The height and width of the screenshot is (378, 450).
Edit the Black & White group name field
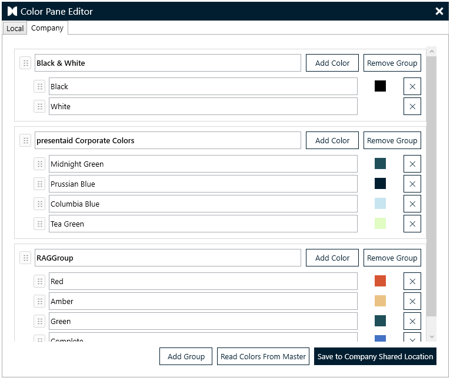click(168, 63)
